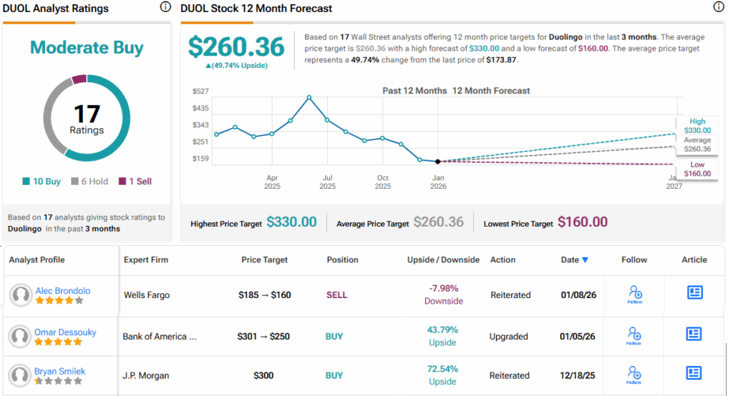Click Alec Brondolo's avatar picture

pos(21,295)
